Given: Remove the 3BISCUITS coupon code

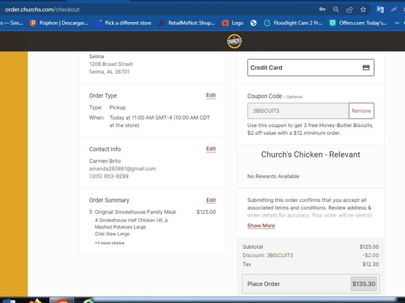Looking at the screenshot, I should pyautogui.click(x=361, y=111).
